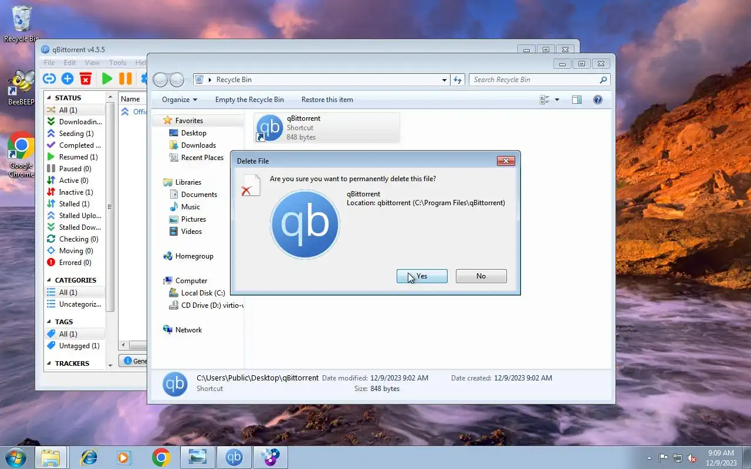Select the Resumed (1) status filter
The height and width of the screenshot is (469, 751).
75,157
